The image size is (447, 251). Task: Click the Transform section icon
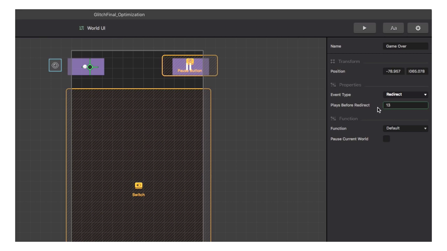pyautogui.click(x=333, y=62)
